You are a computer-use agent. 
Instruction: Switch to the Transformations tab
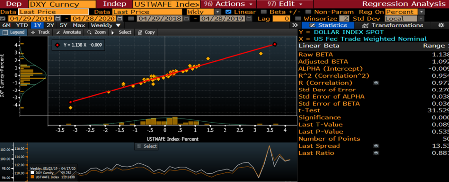tap(392, 25)
